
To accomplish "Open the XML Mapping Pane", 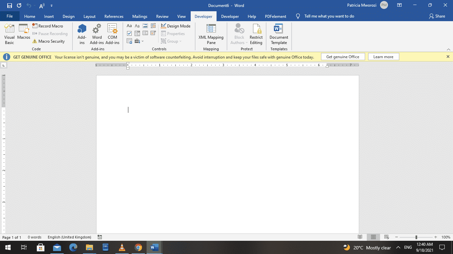I will pos(211,35).
